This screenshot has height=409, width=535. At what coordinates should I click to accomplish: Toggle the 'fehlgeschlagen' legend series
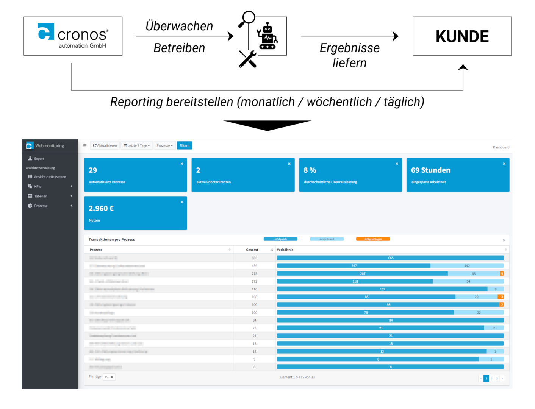point(373,239)
